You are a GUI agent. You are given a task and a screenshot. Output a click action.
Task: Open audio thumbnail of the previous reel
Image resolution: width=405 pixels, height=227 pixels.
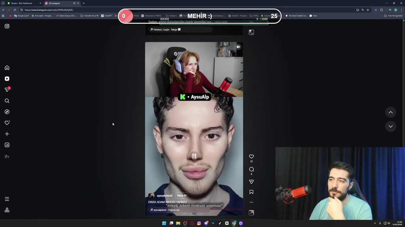click(251, 32)
